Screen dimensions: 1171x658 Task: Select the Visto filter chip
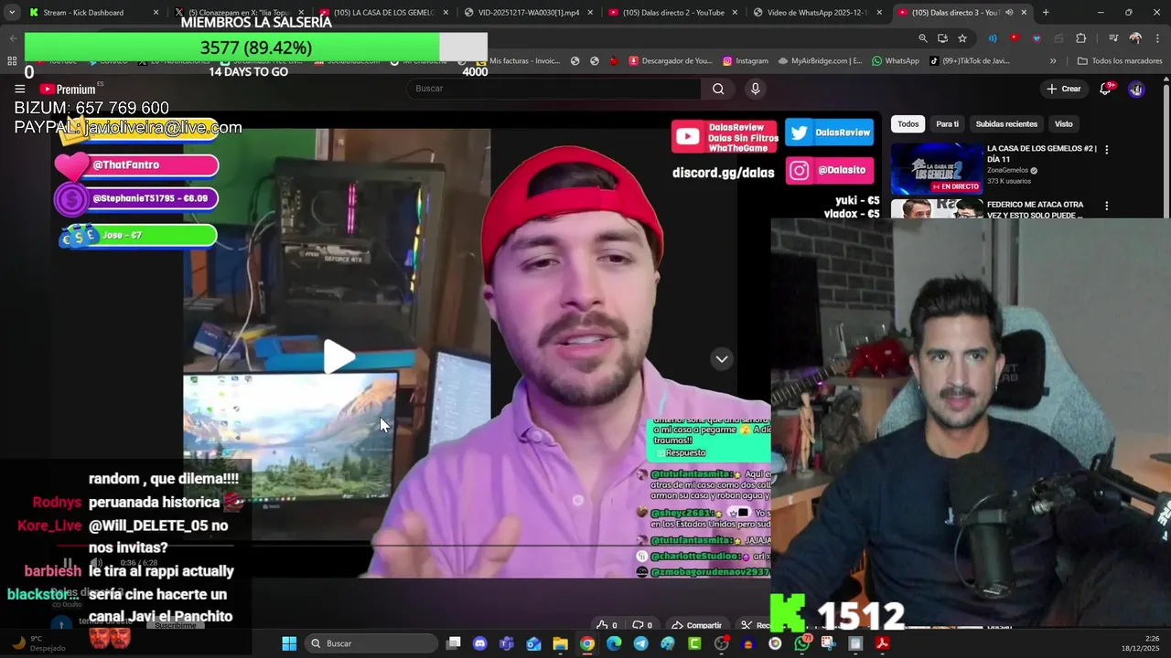pyautogui.click(x=1063, y=123)
